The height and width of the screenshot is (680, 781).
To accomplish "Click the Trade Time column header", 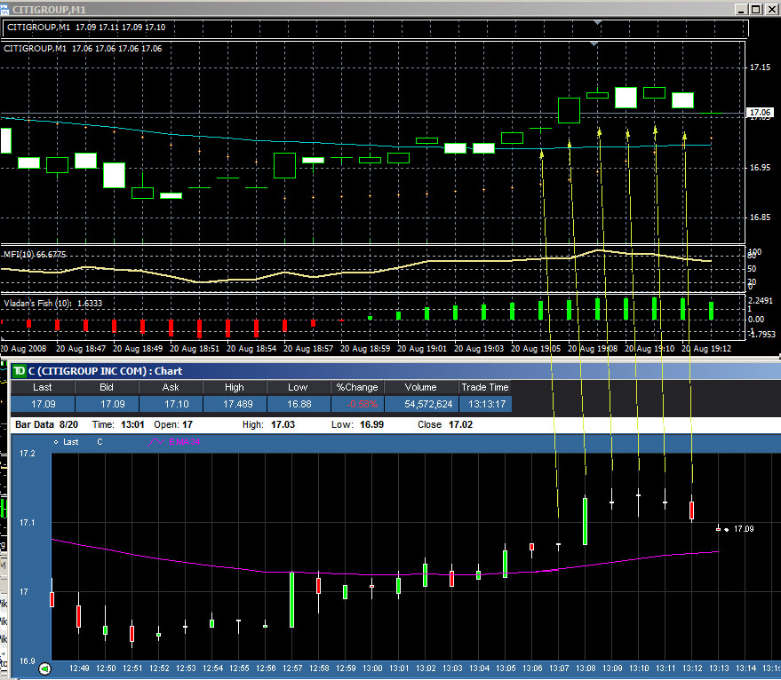I will coord(485,387).
